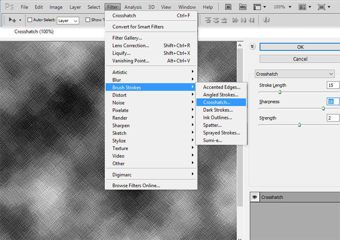Tick the Show Transform Controls checkbox
Image resolution: width=340 pixels, height=240 pixels.
coord(88,20)
